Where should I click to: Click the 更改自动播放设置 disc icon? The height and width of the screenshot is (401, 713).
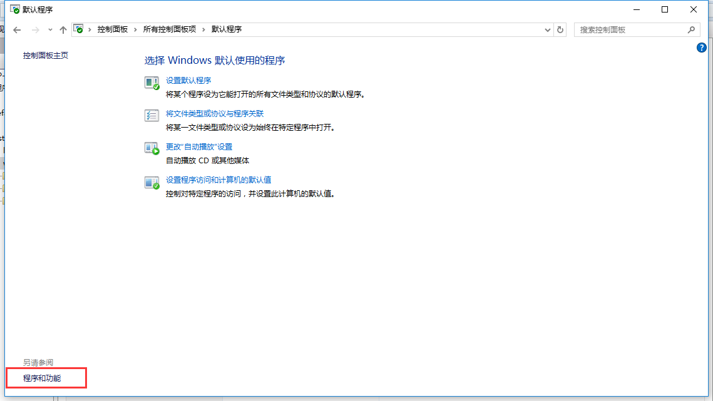coord(151,148)
